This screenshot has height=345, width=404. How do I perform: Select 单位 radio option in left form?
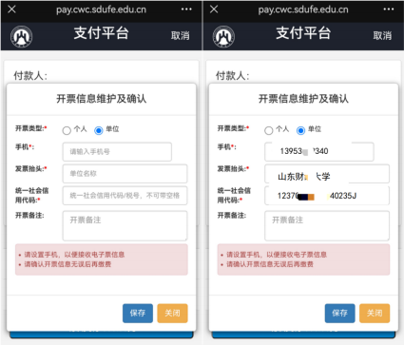coord(99,130)
